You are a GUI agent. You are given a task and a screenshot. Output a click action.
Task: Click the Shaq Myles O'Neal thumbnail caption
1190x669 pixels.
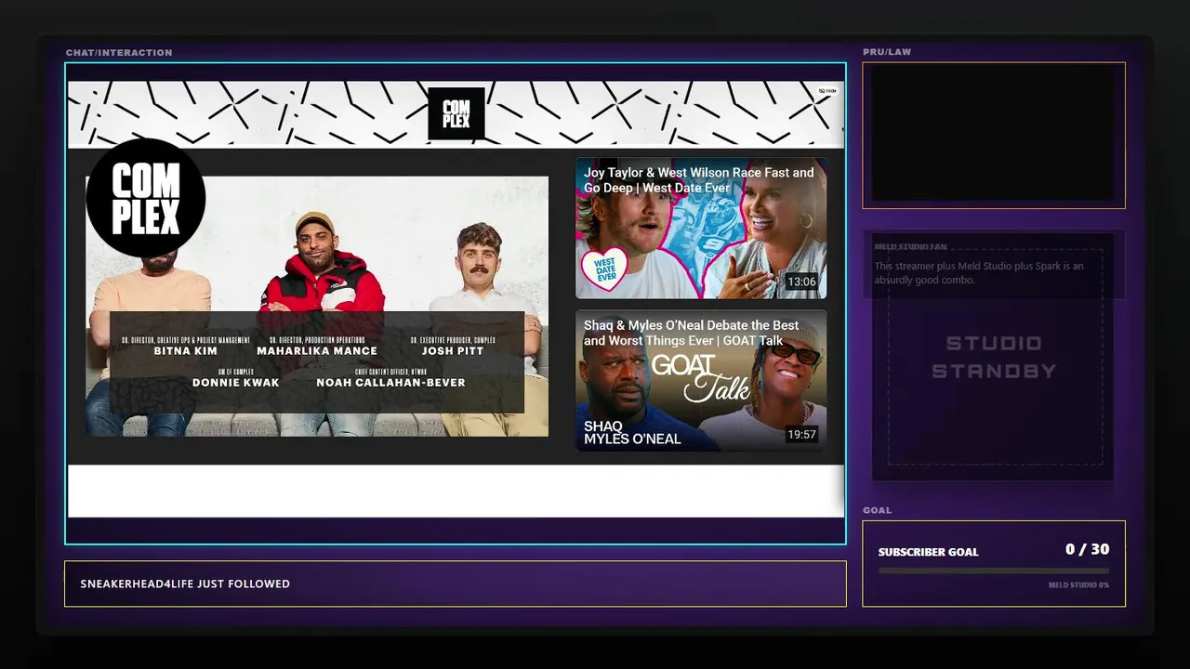pyautogui.click(x=632, y=433)
